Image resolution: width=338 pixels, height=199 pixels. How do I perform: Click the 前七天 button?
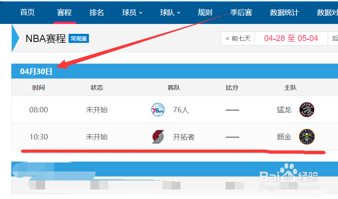click(238, 38)
